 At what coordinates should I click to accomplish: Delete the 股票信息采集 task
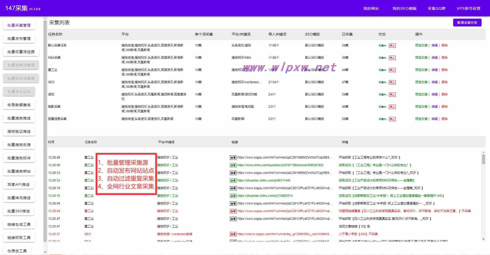(x=444, y=119)
